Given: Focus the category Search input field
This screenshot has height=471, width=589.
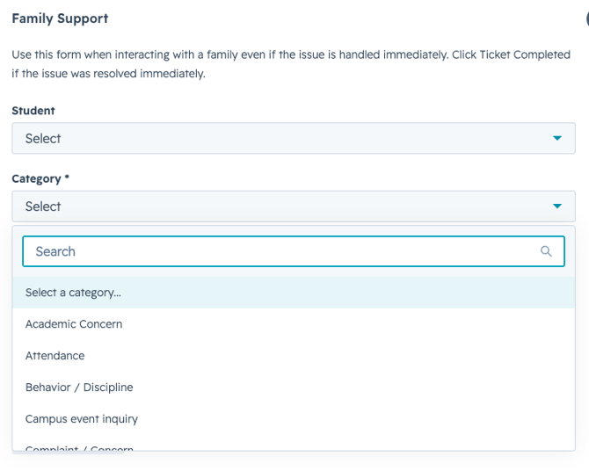Looking at the screenshot, I should (x=294, y=251).
